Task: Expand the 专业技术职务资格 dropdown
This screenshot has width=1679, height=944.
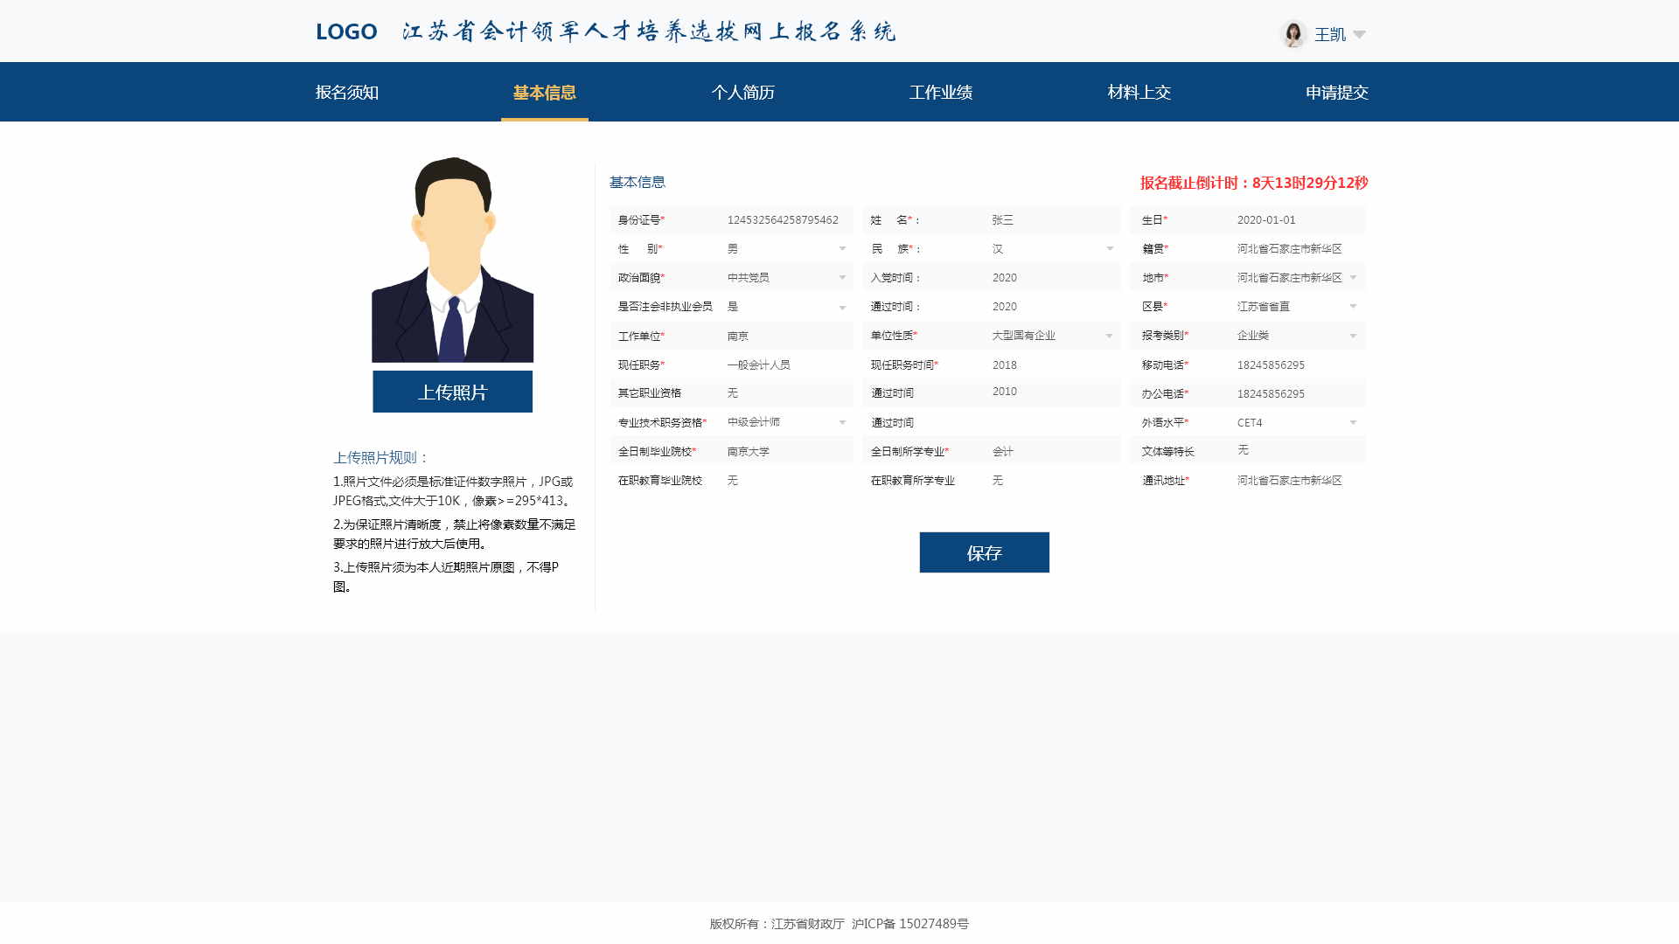Action: pos(842,423)
